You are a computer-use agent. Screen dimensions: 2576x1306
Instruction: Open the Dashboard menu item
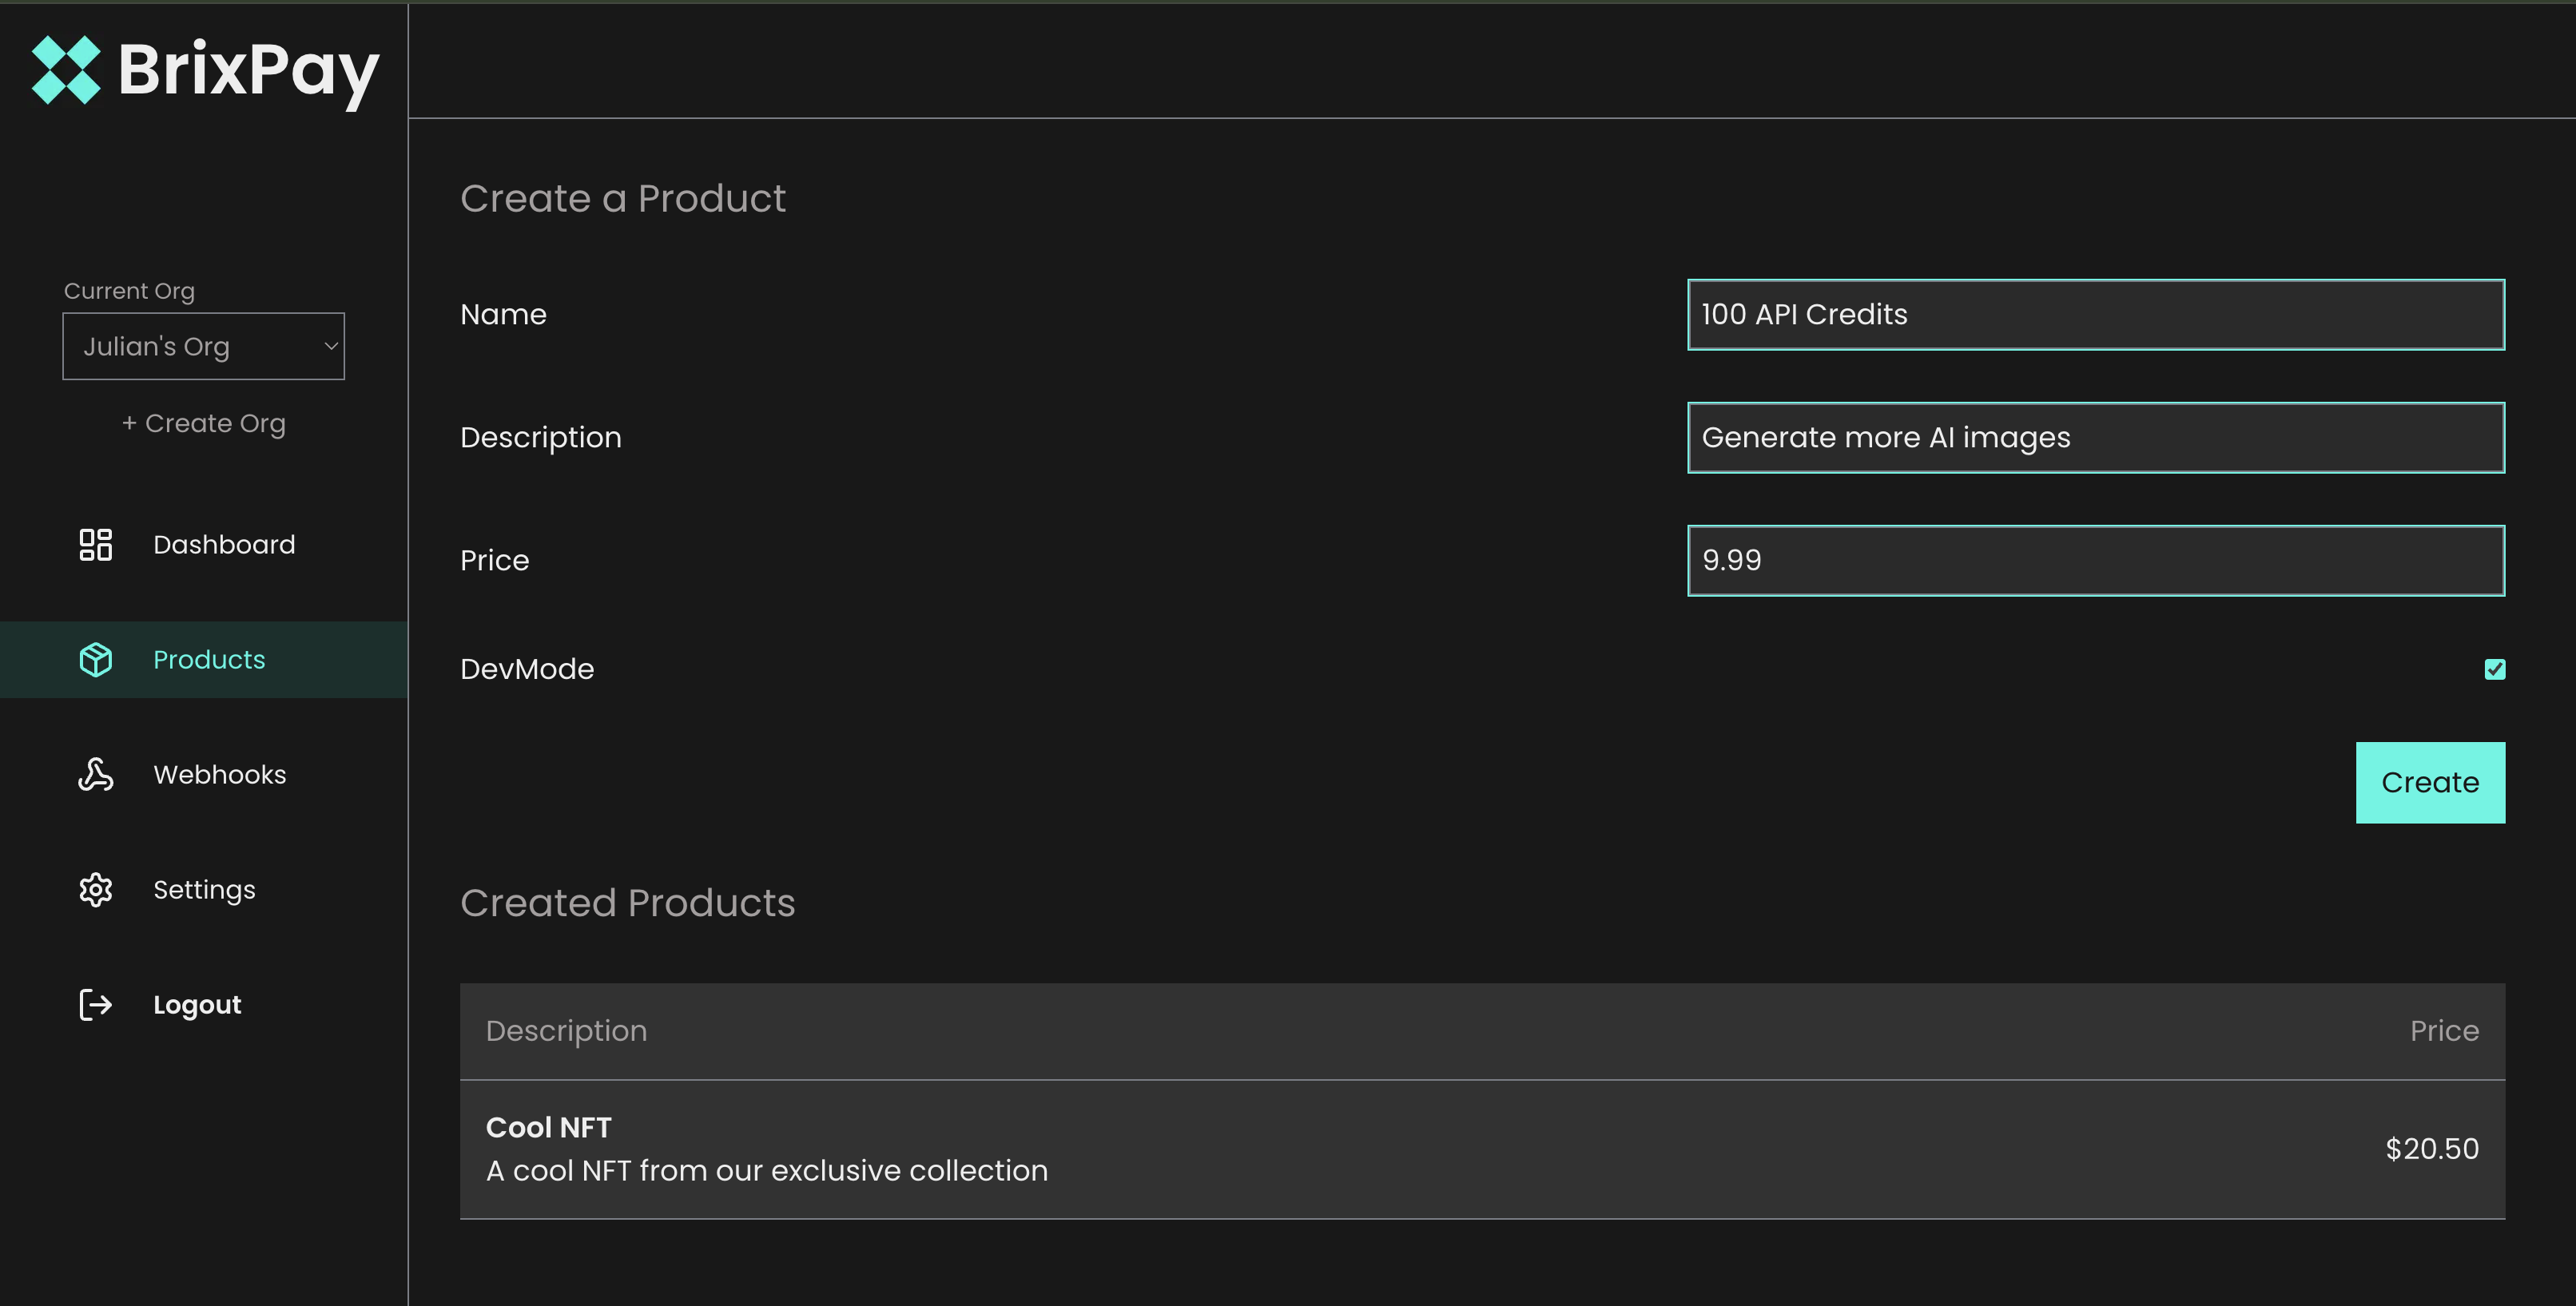(x=224, y=545)
